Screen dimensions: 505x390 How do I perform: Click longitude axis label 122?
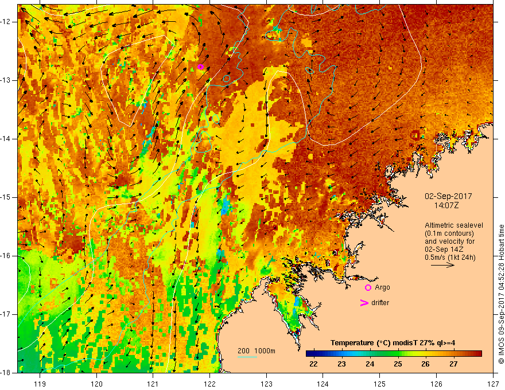[209, 384]
